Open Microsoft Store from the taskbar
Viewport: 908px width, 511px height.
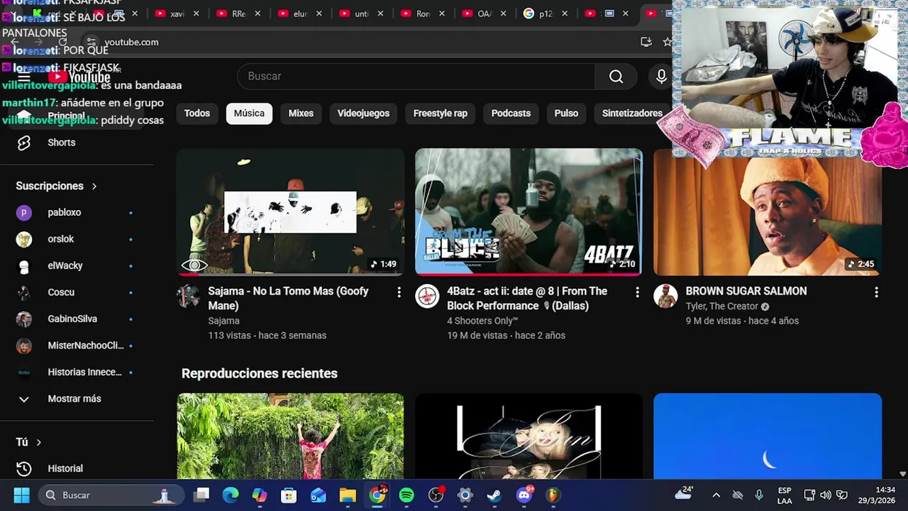click(289, 495)
